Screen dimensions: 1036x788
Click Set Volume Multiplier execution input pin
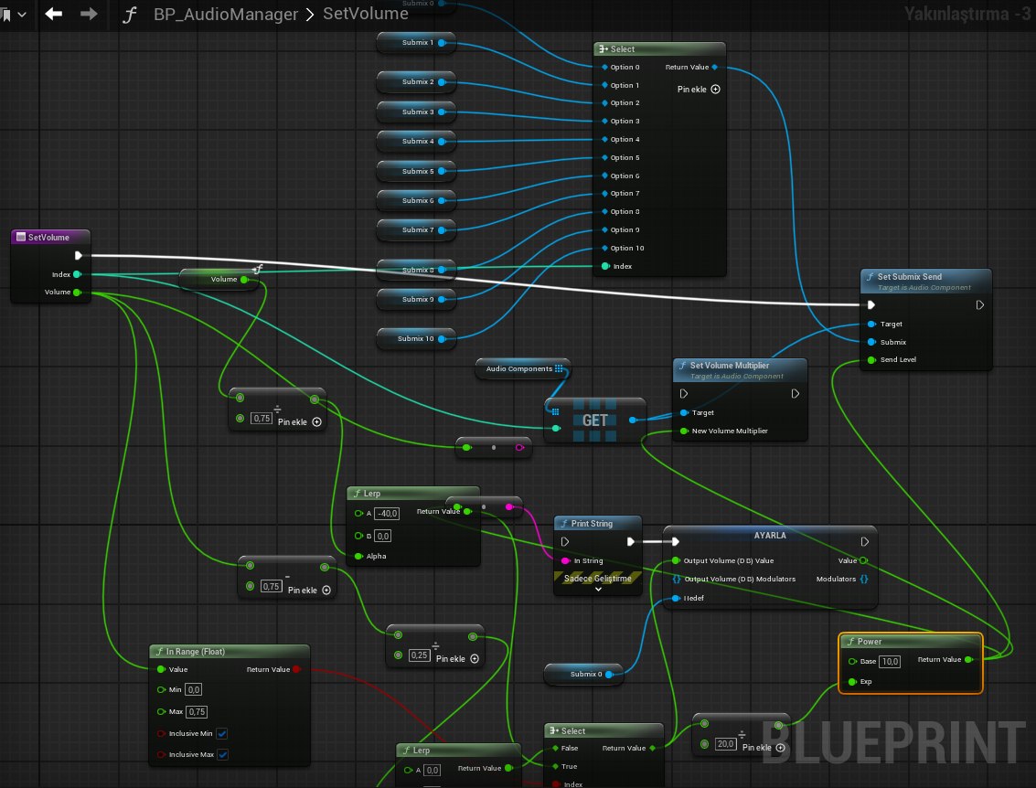tap(684, 394)
